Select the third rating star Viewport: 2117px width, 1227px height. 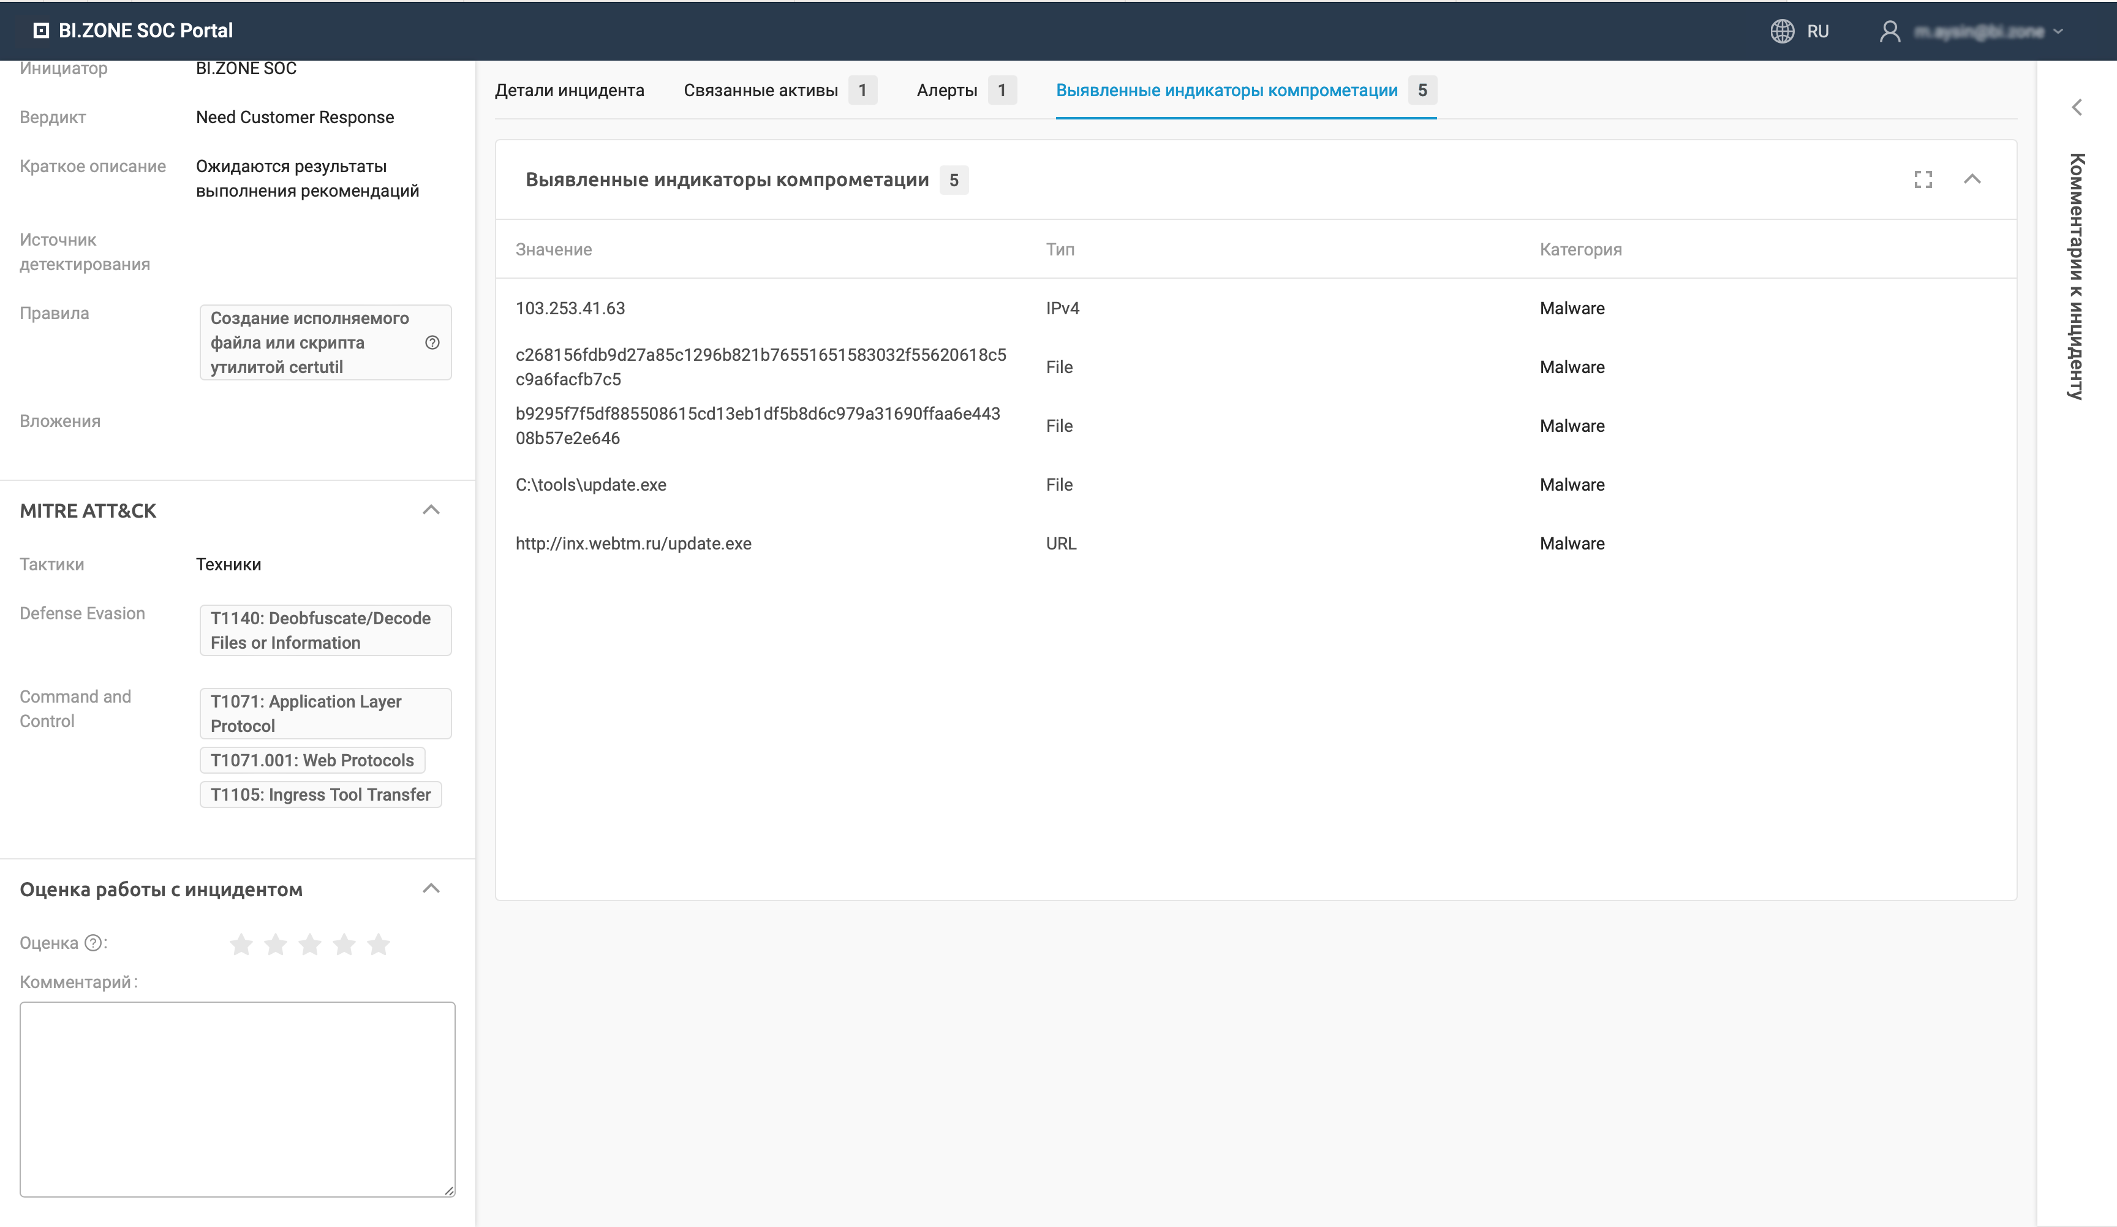coord(310,944)
